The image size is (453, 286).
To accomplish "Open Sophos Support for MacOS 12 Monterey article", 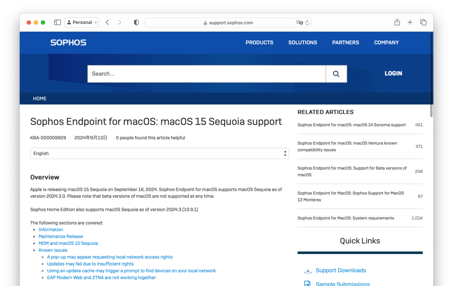I will point(350,196).
